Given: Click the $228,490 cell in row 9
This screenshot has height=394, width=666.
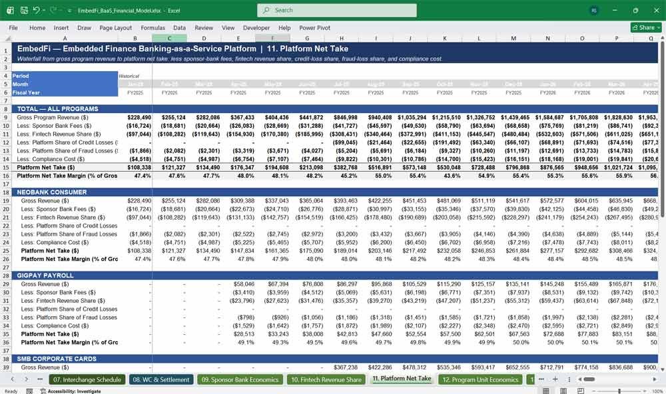Looking at the screenshot, I should pos(135,118).
